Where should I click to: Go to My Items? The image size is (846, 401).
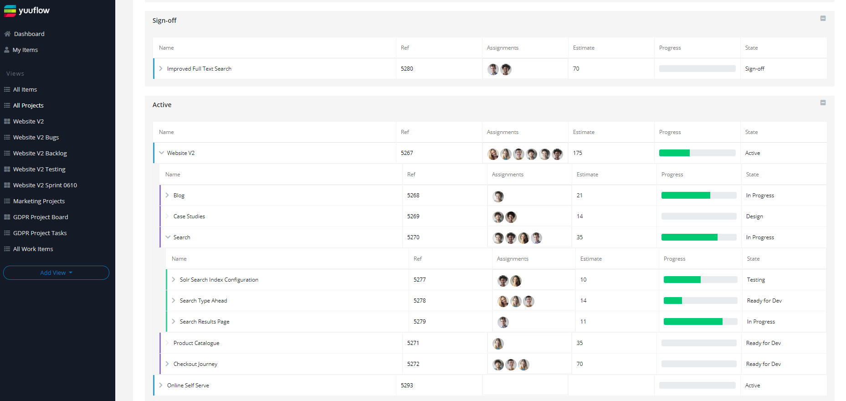(x=25, y=50)
